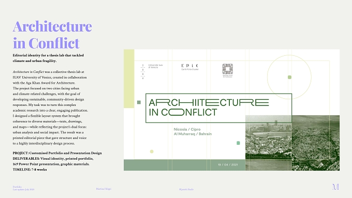
Task: Click the pale yellow-green vertical bar
Action: coord(129,79)
